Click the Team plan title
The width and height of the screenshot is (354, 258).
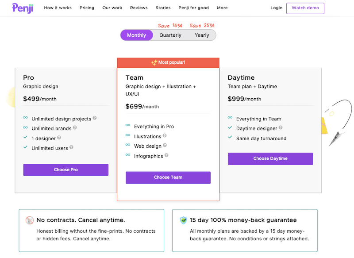click(x=135, y=77)
